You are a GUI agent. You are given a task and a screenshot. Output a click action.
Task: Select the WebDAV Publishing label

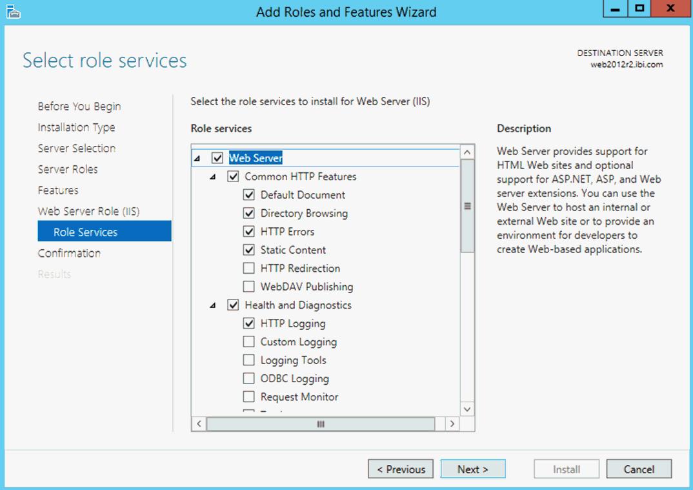tap(306, 287)
